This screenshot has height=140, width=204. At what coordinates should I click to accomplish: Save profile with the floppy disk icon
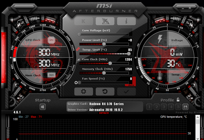tap(185, 107)
